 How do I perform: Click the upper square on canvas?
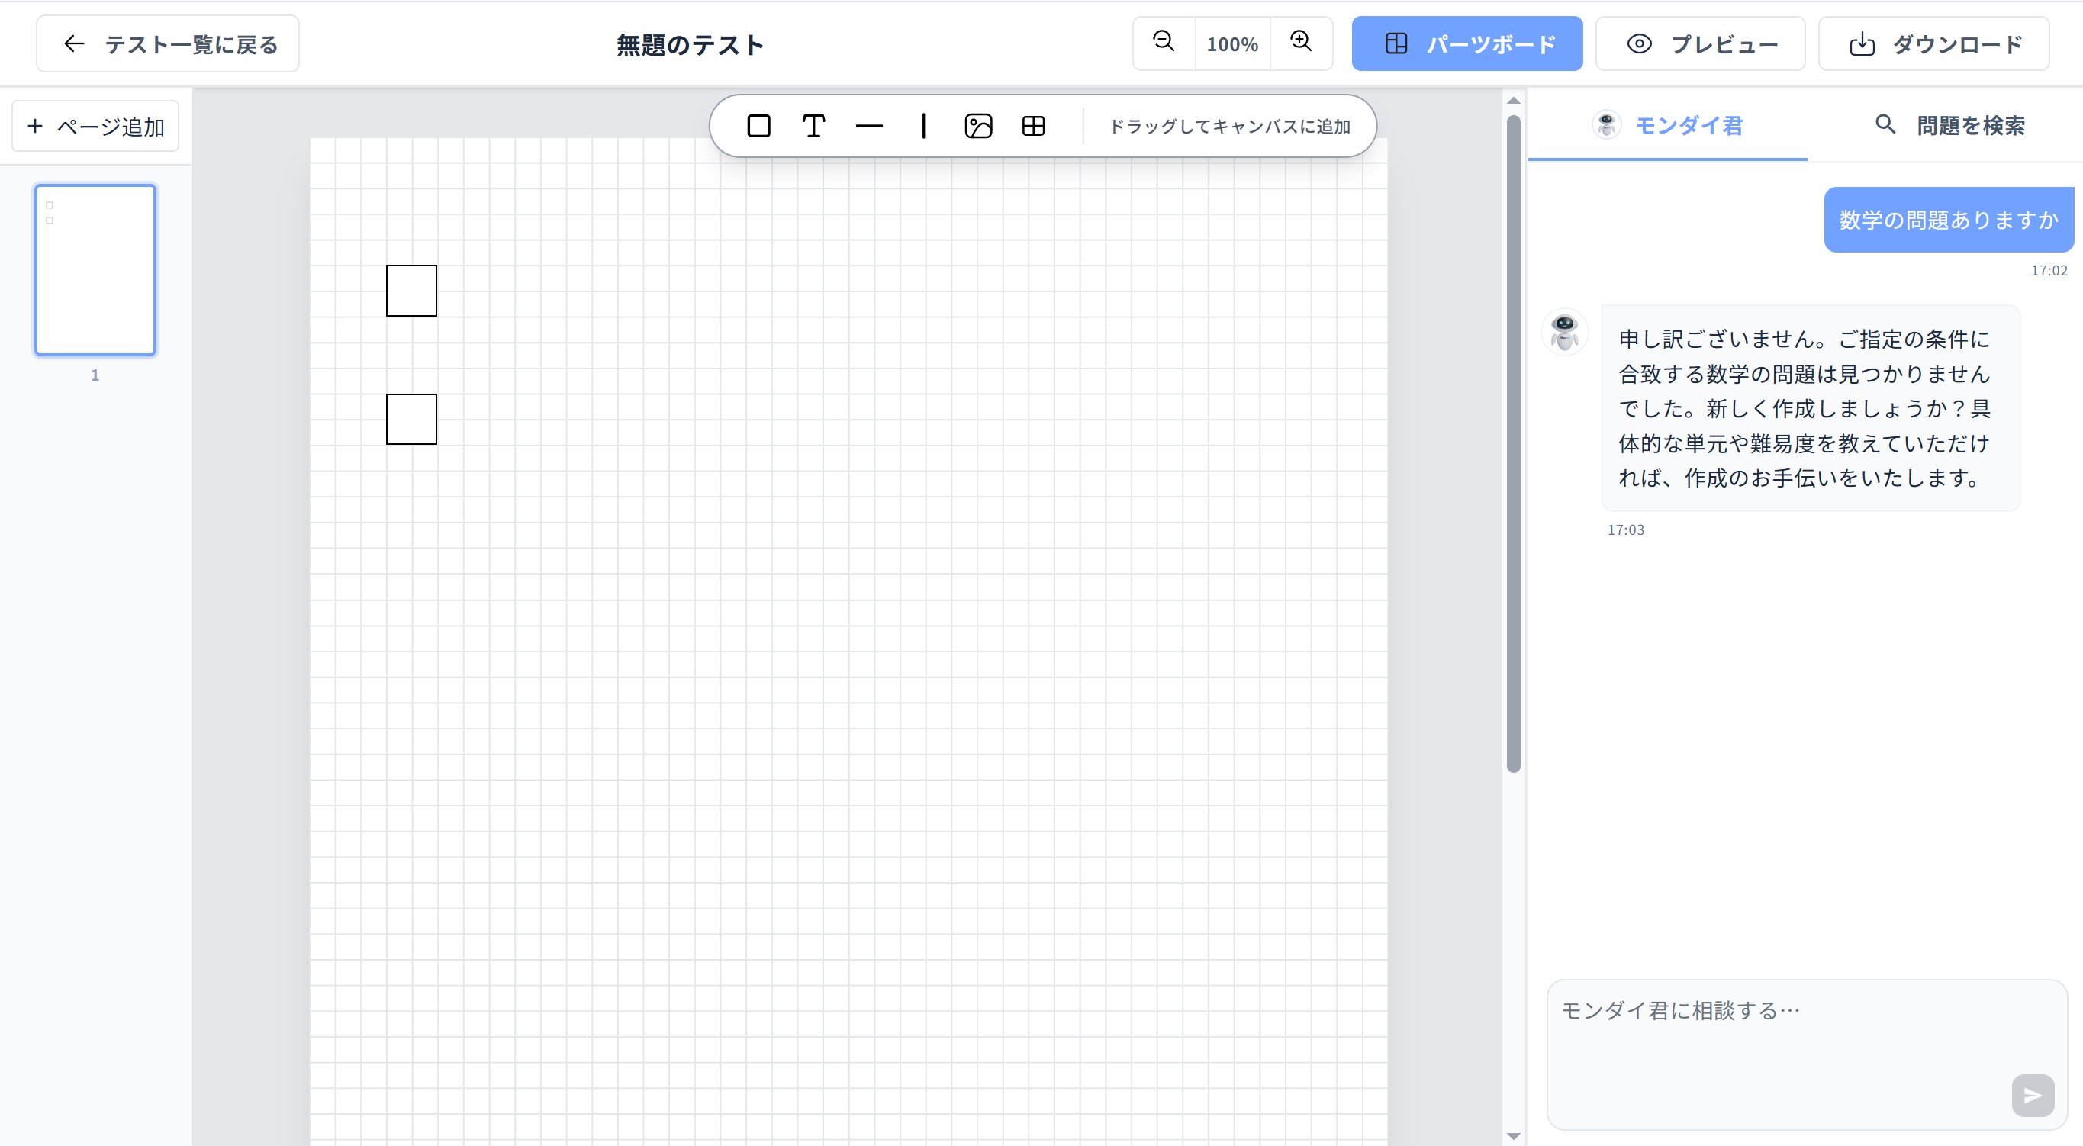tap(411, 291)
